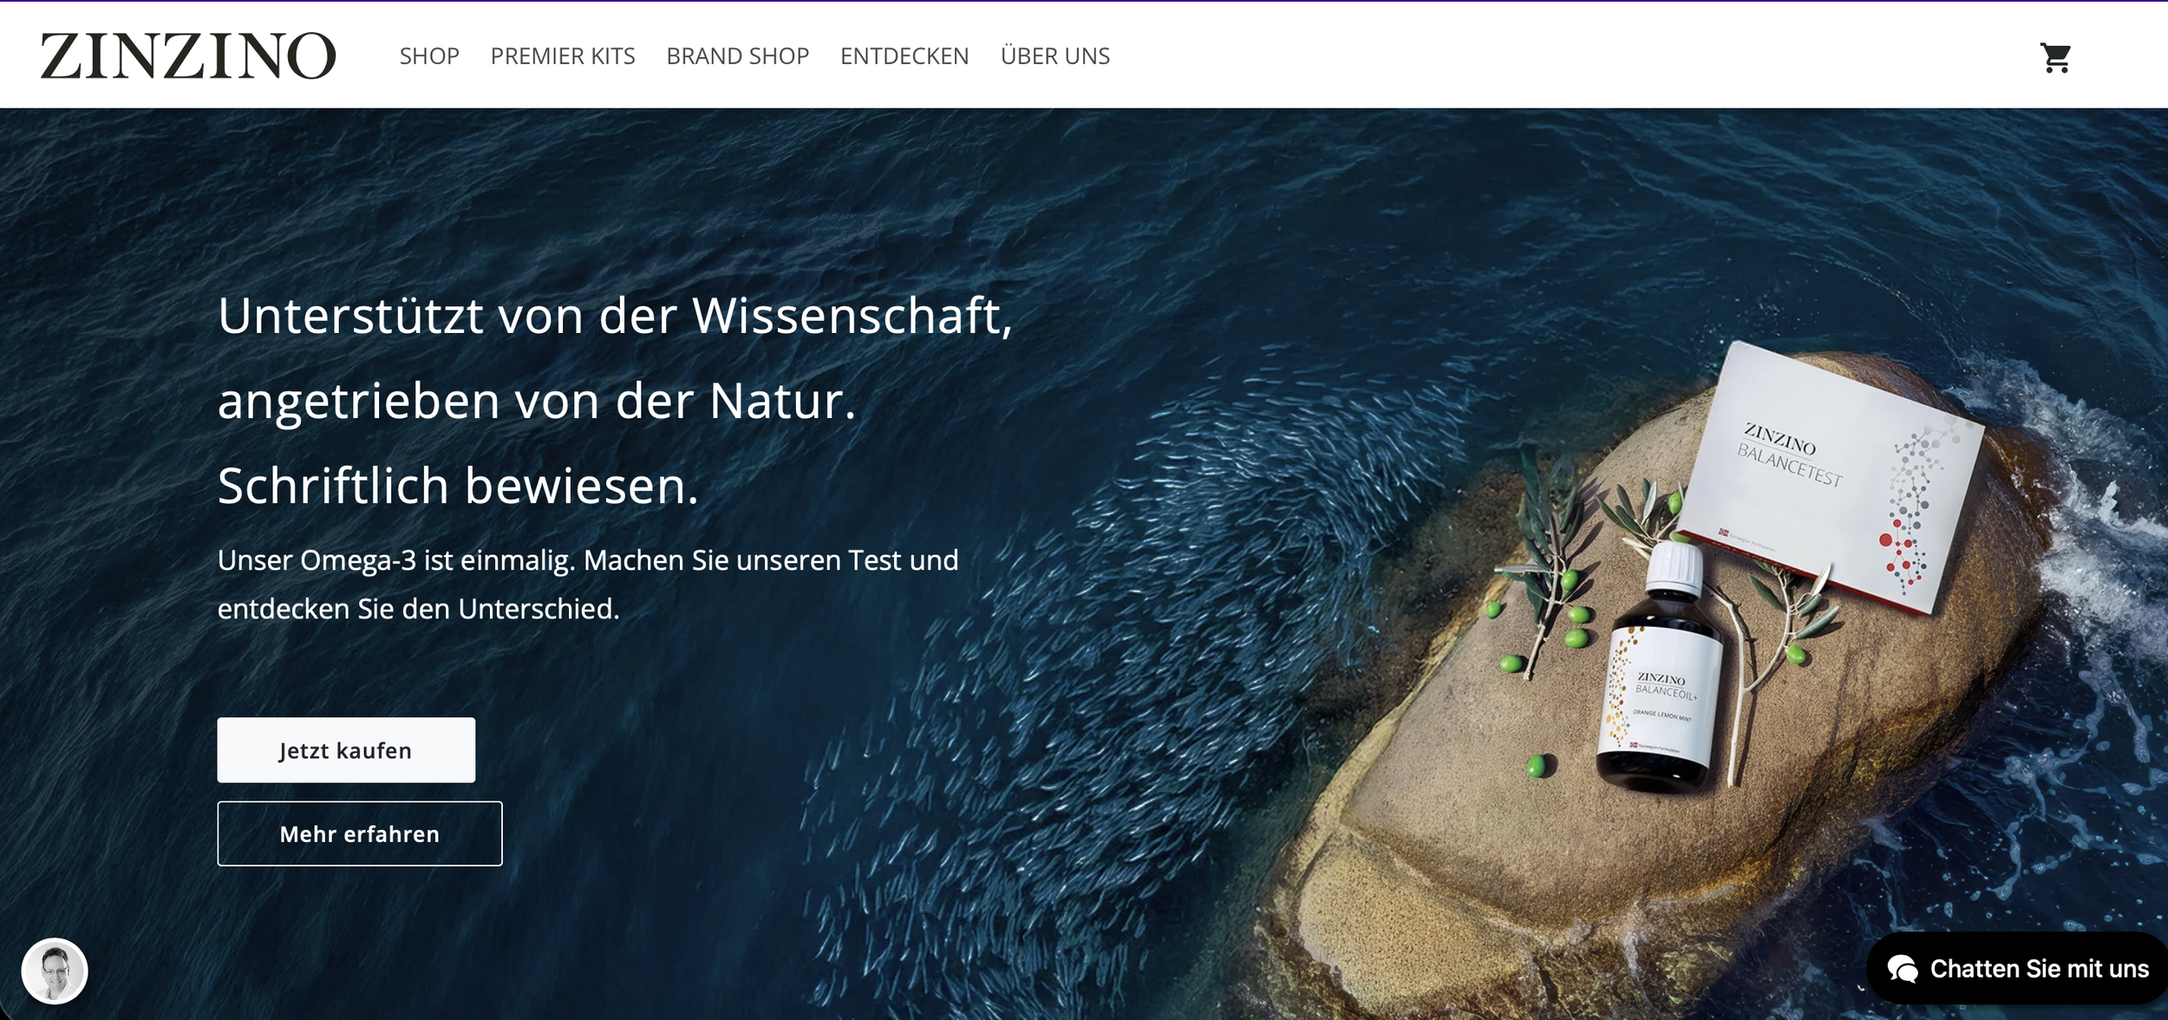Expand the ENTDECKEN navigation entry
This screenshot has height=1020, width=2168.
pyautogui.click(x=904, y=56)
